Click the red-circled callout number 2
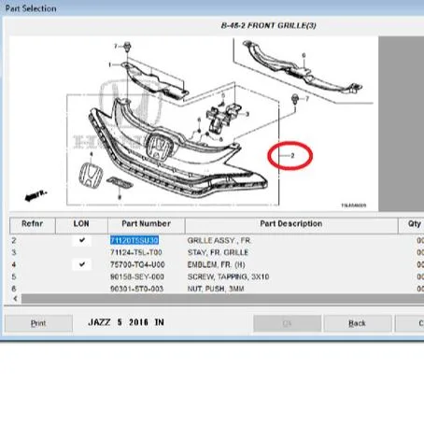Image resolution: width=424 pixels, height=424 pixels. coord(292,155)
